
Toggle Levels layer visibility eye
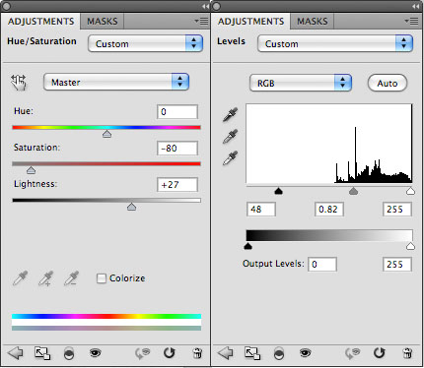pyautogui.click(x=306, y=353)
